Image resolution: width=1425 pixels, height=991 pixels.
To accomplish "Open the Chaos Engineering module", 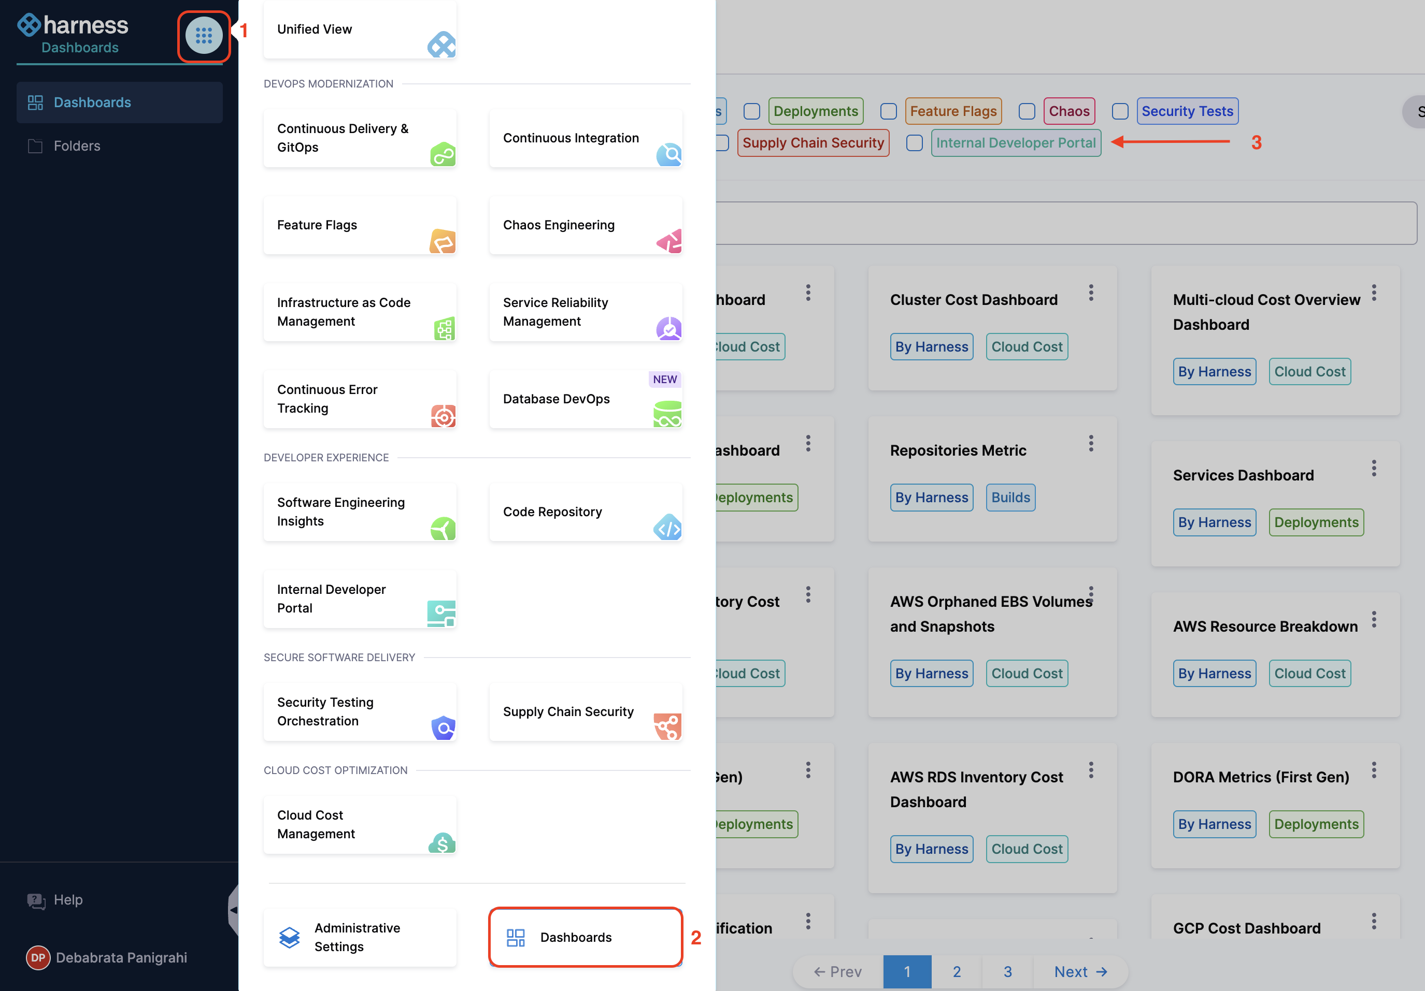I will [585, 225].
